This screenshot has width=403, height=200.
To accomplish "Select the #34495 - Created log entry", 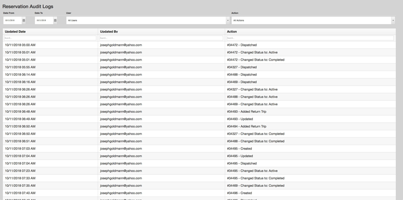I will pos(199,149).
